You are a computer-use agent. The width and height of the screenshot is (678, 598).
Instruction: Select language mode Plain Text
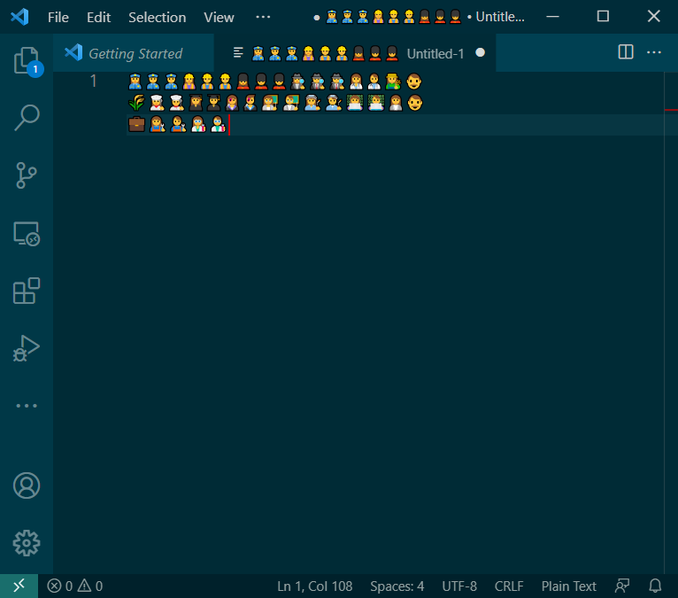click(x=568, y=586)
